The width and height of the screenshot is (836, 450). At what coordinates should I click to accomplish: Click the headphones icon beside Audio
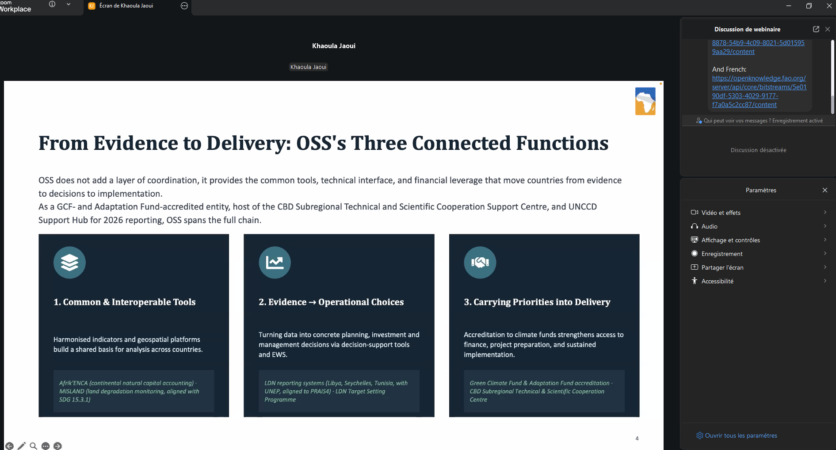click(x=695, y=226)
